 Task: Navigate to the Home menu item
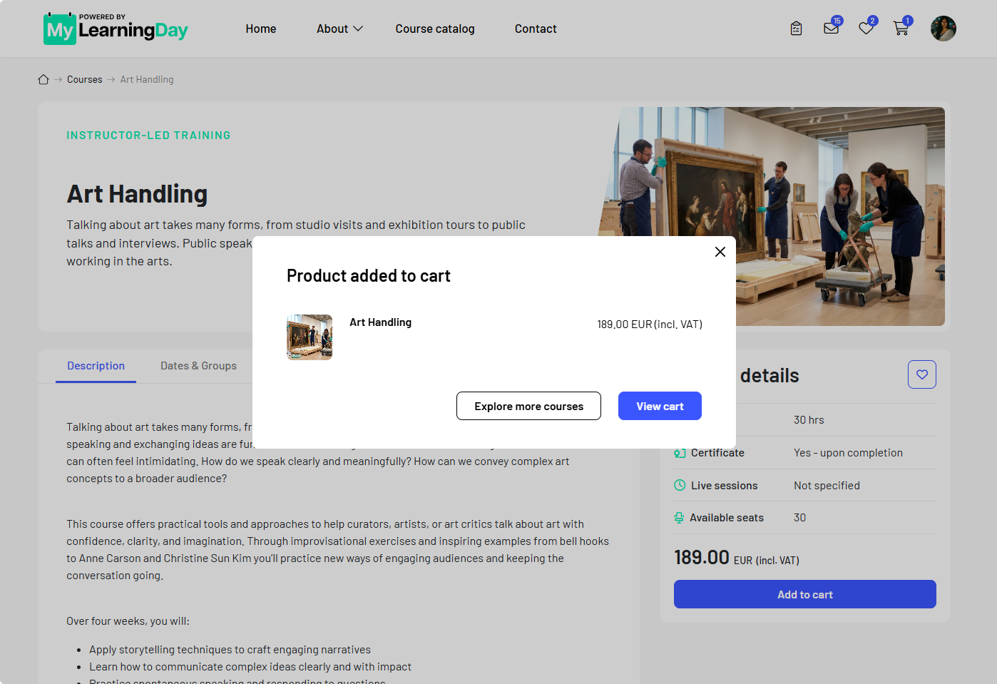pyautogui.click(x=261, y=29)
